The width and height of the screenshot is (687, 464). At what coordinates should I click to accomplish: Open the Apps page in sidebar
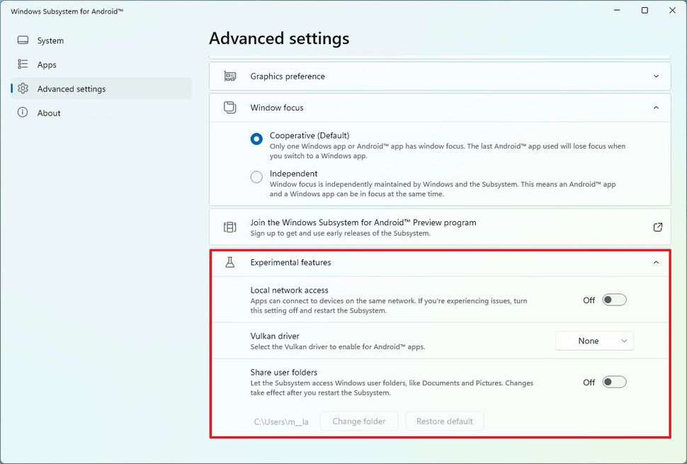[101, 64]
